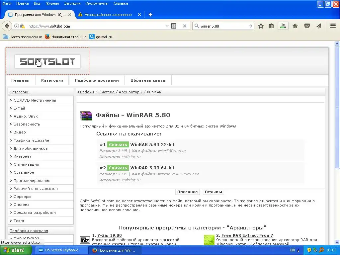Click the scrollbar down arrow
The width and height of the screenshot is (340, 255).
(337, 242)
